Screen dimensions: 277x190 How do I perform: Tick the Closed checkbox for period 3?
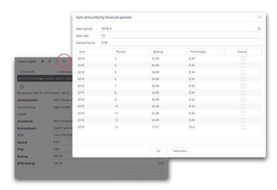243,58
